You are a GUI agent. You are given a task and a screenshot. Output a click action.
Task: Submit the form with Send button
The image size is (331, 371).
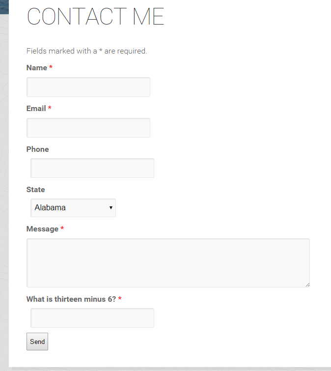tap(37, 342)
